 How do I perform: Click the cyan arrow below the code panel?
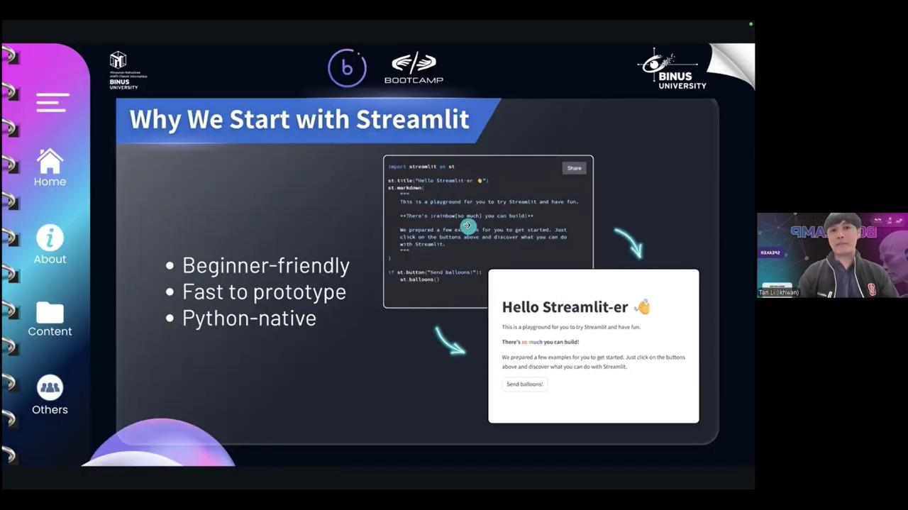coord(450,340)
